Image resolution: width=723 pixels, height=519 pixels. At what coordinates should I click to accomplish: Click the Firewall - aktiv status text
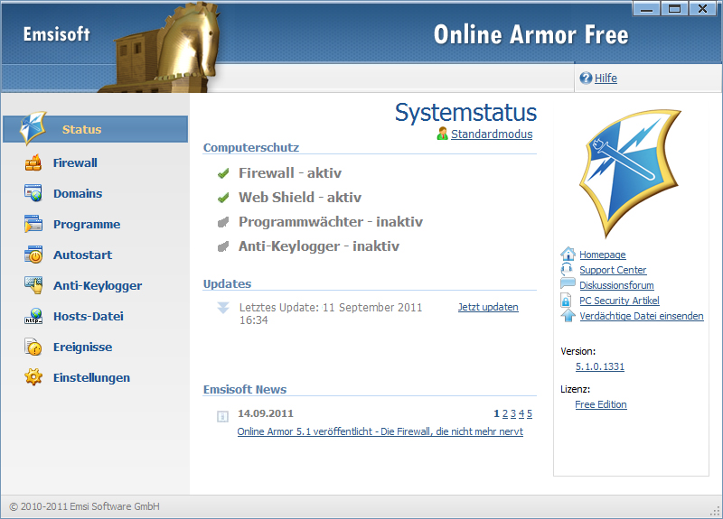pyautogui.click(x=290, y=173)
